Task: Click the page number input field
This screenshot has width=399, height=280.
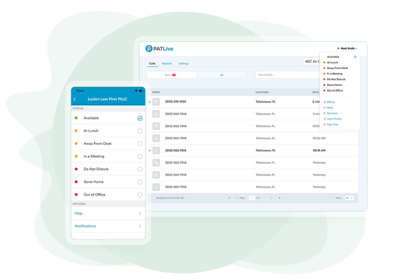Action: [x=252, y=198]
